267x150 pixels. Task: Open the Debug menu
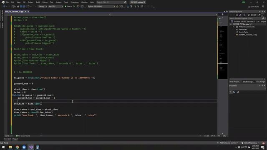(x=45, y=2)
